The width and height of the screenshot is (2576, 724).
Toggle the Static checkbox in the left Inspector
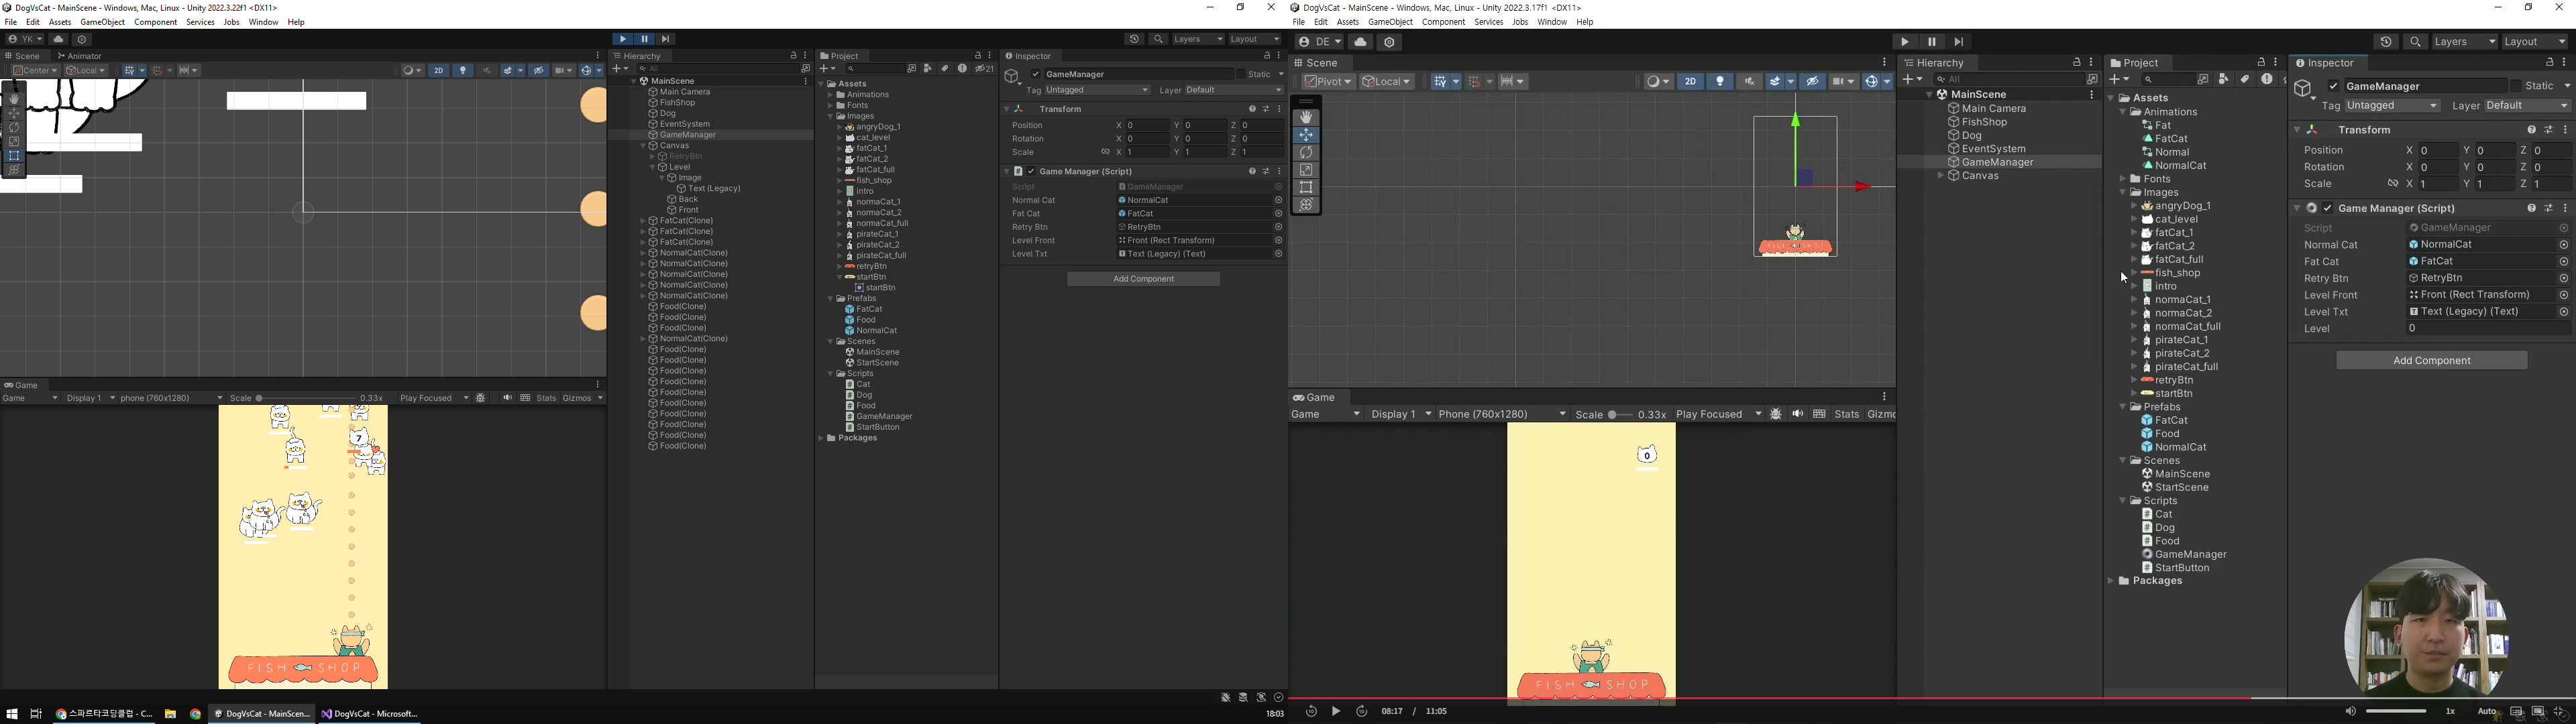tap(1241, 74)
